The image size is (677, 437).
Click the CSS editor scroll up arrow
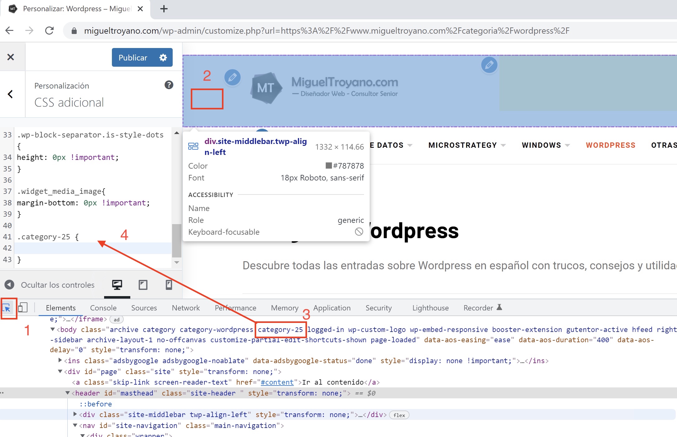tap(177, 133)
